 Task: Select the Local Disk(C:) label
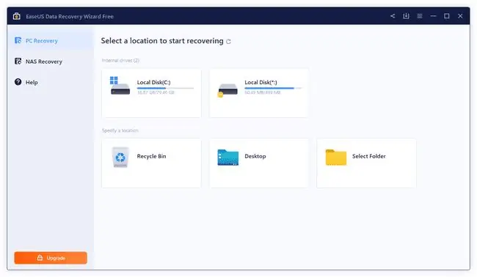point(153,82)
